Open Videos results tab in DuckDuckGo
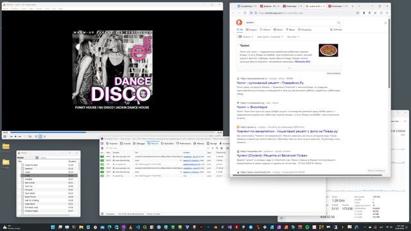Viewport: 411px width, 231px height. pos(265,30)
